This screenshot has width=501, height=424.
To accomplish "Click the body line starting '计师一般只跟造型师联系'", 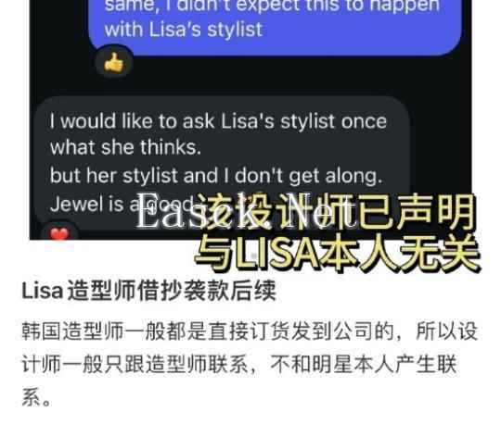I will point(239,364).
